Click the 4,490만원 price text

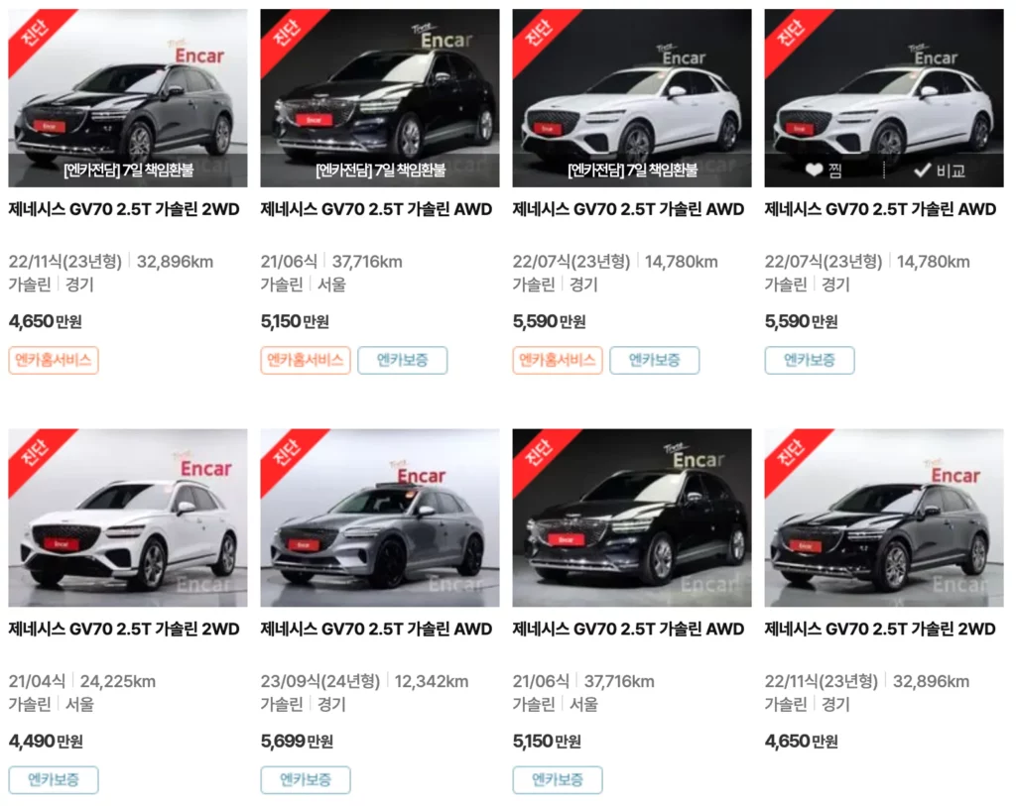(x=46, y=741)
